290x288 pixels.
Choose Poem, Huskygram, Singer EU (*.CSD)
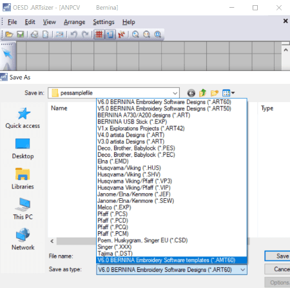tap(171, 240)
